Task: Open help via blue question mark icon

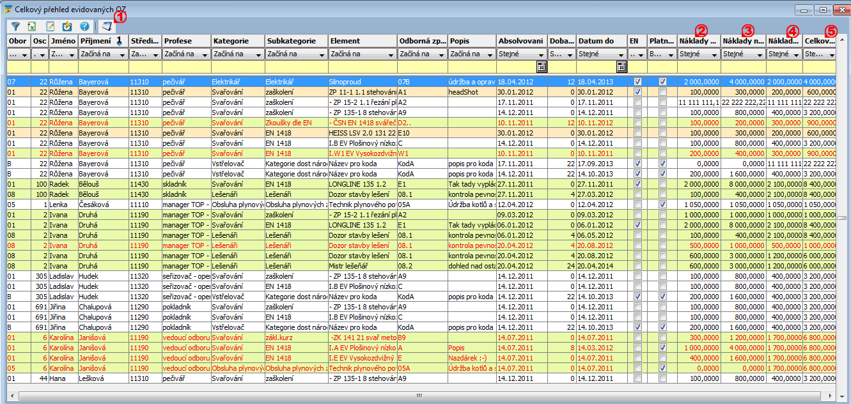Action: tap(84, 26)
